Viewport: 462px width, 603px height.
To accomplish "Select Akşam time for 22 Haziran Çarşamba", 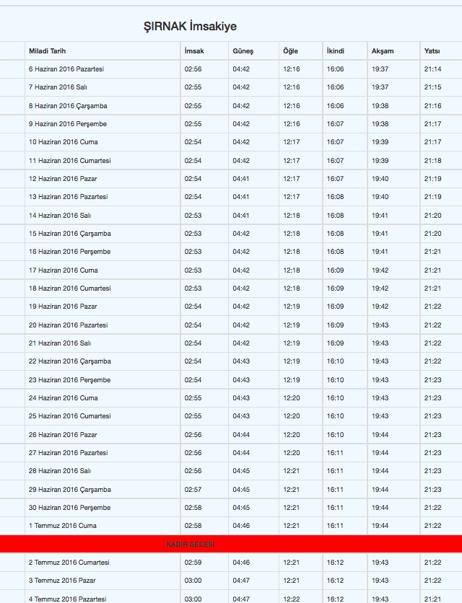I will (x=380, y=361).
